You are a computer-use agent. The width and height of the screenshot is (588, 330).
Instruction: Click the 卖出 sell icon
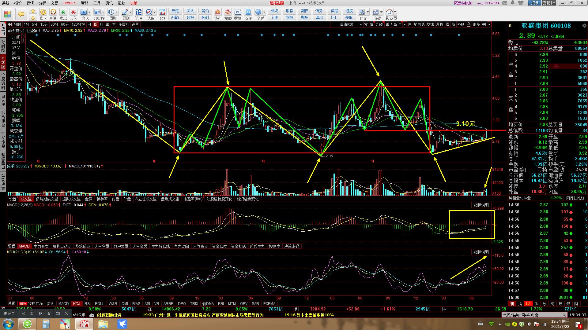(63, 12)
